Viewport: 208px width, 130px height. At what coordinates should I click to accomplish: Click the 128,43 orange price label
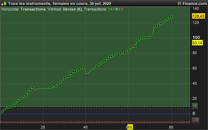(x=198, y=16)
